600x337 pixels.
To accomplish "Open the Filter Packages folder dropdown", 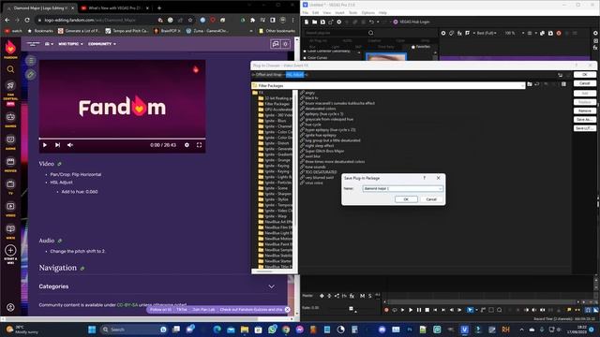I will pyautogui.click(x=523, y=85).
